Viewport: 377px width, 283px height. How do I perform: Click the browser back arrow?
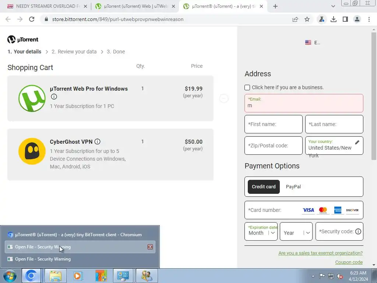(x=8, y=19)
